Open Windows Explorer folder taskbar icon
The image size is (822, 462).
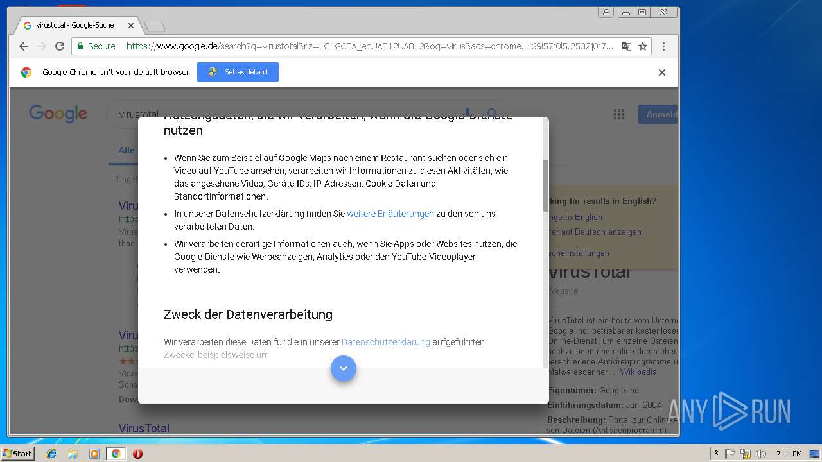(73, 454)
